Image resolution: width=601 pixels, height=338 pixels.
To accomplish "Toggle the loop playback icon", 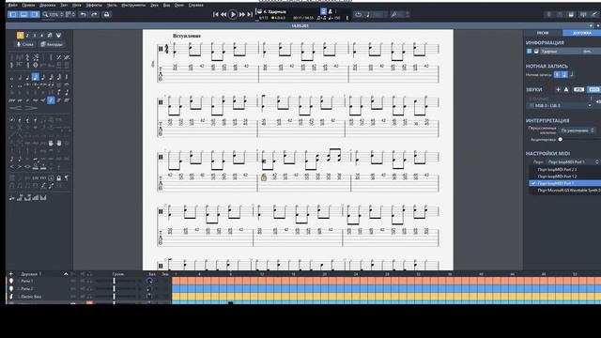I will tap(358, 15).
